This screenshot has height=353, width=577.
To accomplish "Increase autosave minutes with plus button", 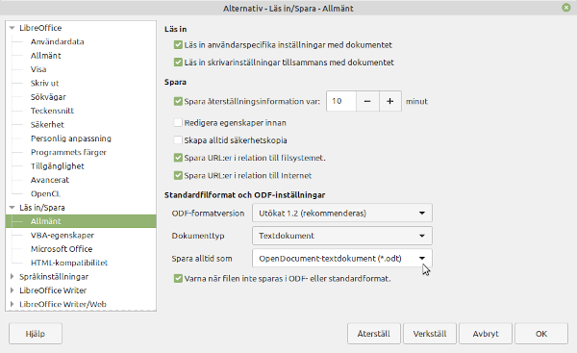I will [x=390, y=101].
